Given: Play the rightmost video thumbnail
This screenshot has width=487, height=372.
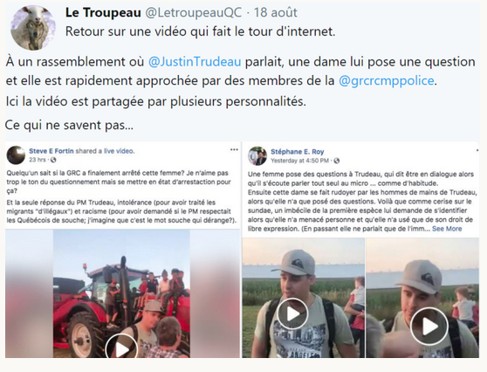Looking at the screenshot, I should (x=429, y=326).
